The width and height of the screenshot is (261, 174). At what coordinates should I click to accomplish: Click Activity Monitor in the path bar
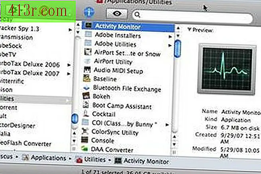(x=146, y=161)
